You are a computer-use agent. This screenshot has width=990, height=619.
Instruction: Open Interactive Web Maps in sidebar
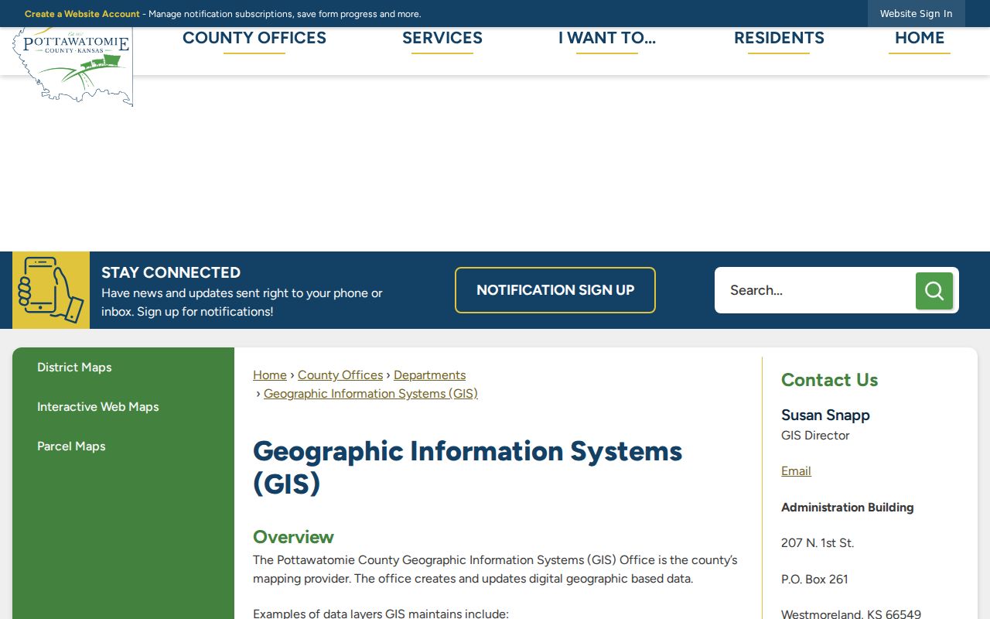click(98, 407)
